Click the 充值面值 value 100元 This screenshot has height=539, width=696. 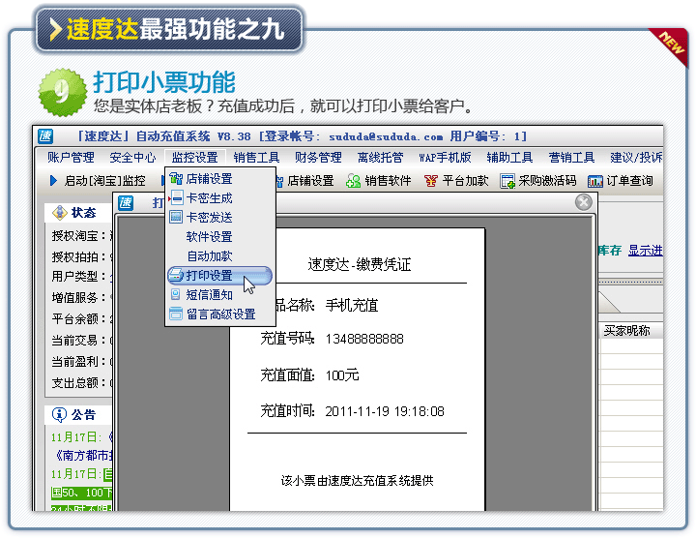point(342,375)
